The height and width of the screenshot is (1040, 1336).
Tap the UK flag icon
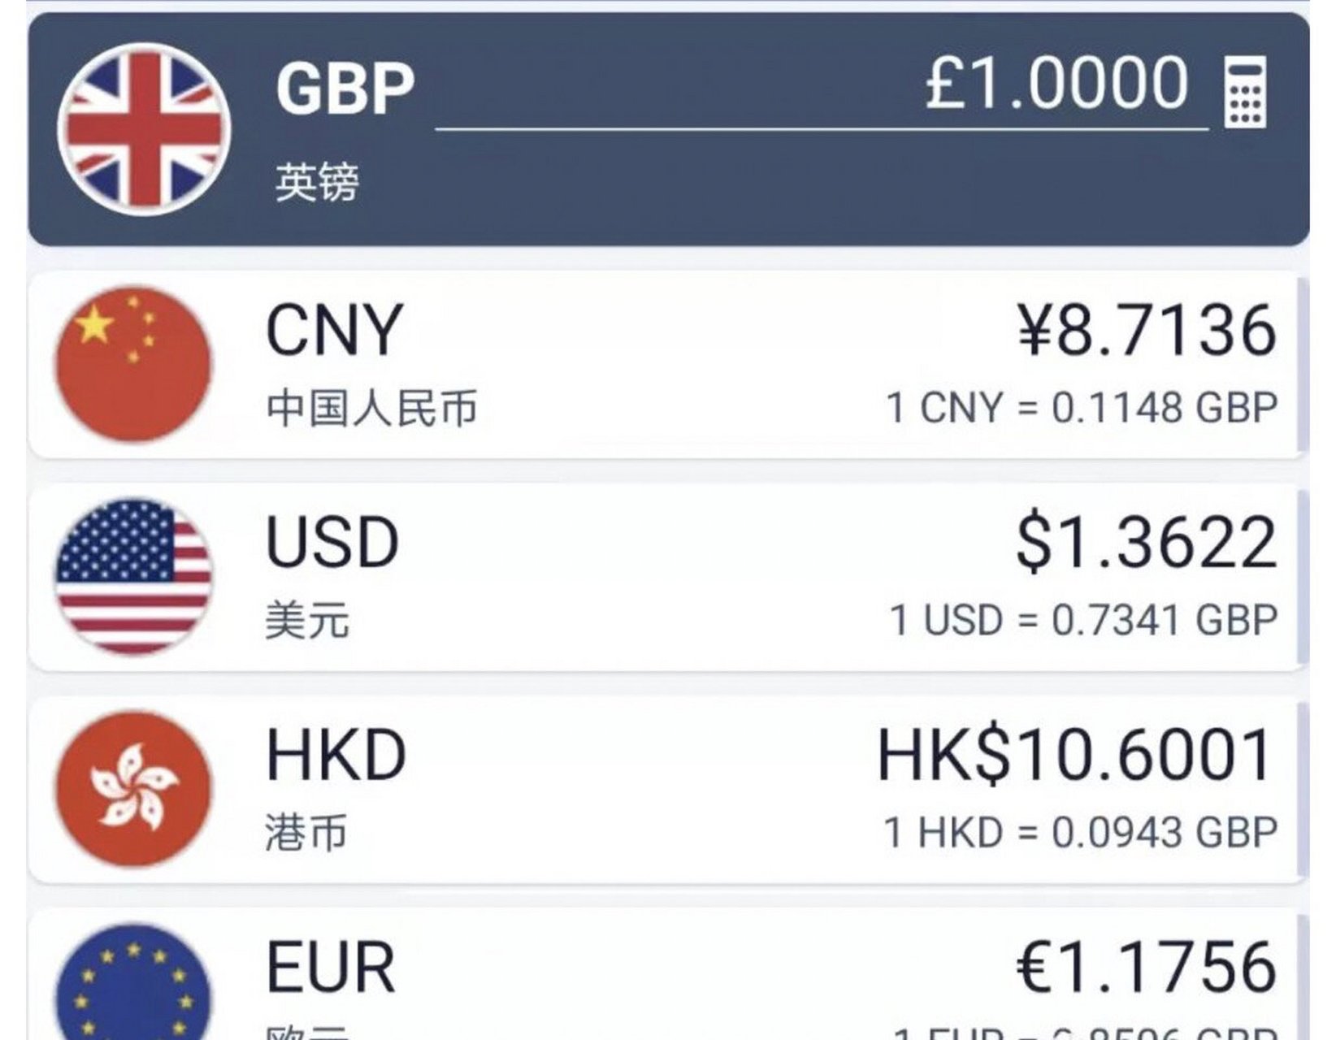(x=144, y=128)
